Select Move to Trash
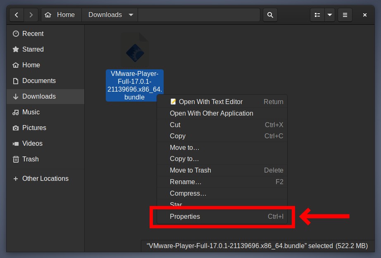Viewport: 381px width, 258px height. (x=222, y=170)
